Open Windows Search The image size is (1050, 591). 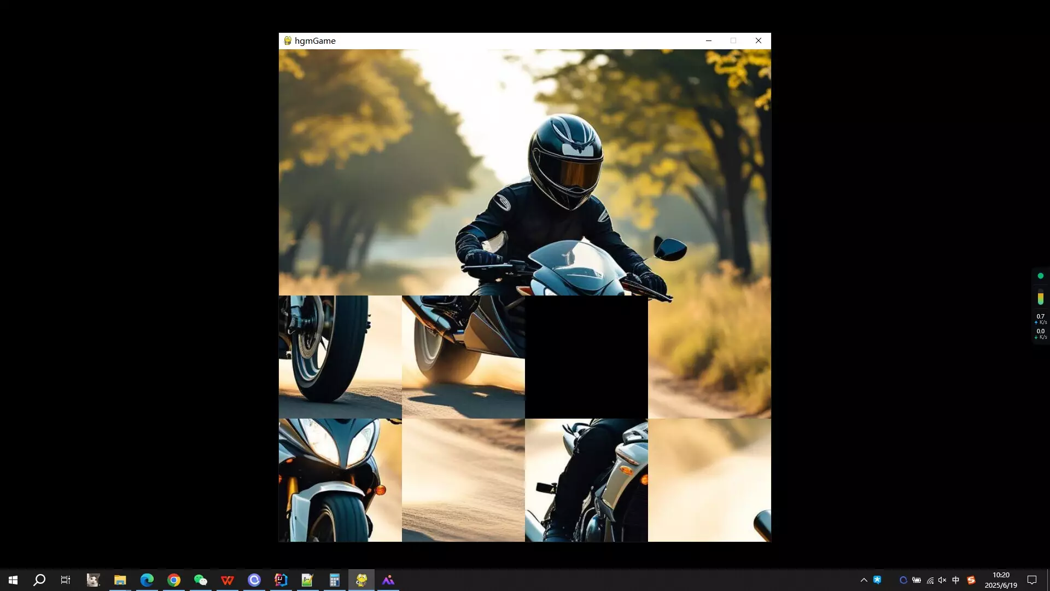click(x=39, y=580)
